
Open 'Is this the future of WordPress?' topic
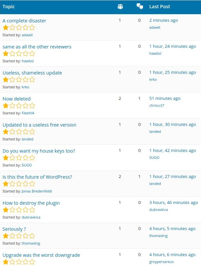tap(37, 177)
